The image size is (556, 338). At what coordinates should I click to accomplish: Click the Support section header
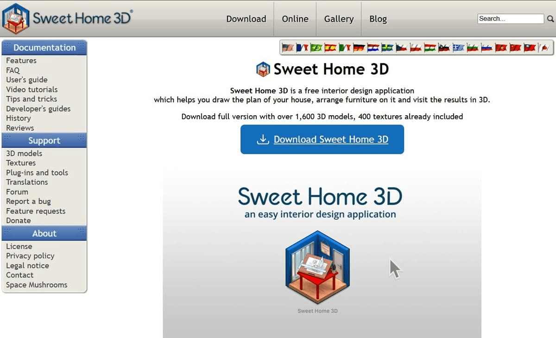point(44,140)
